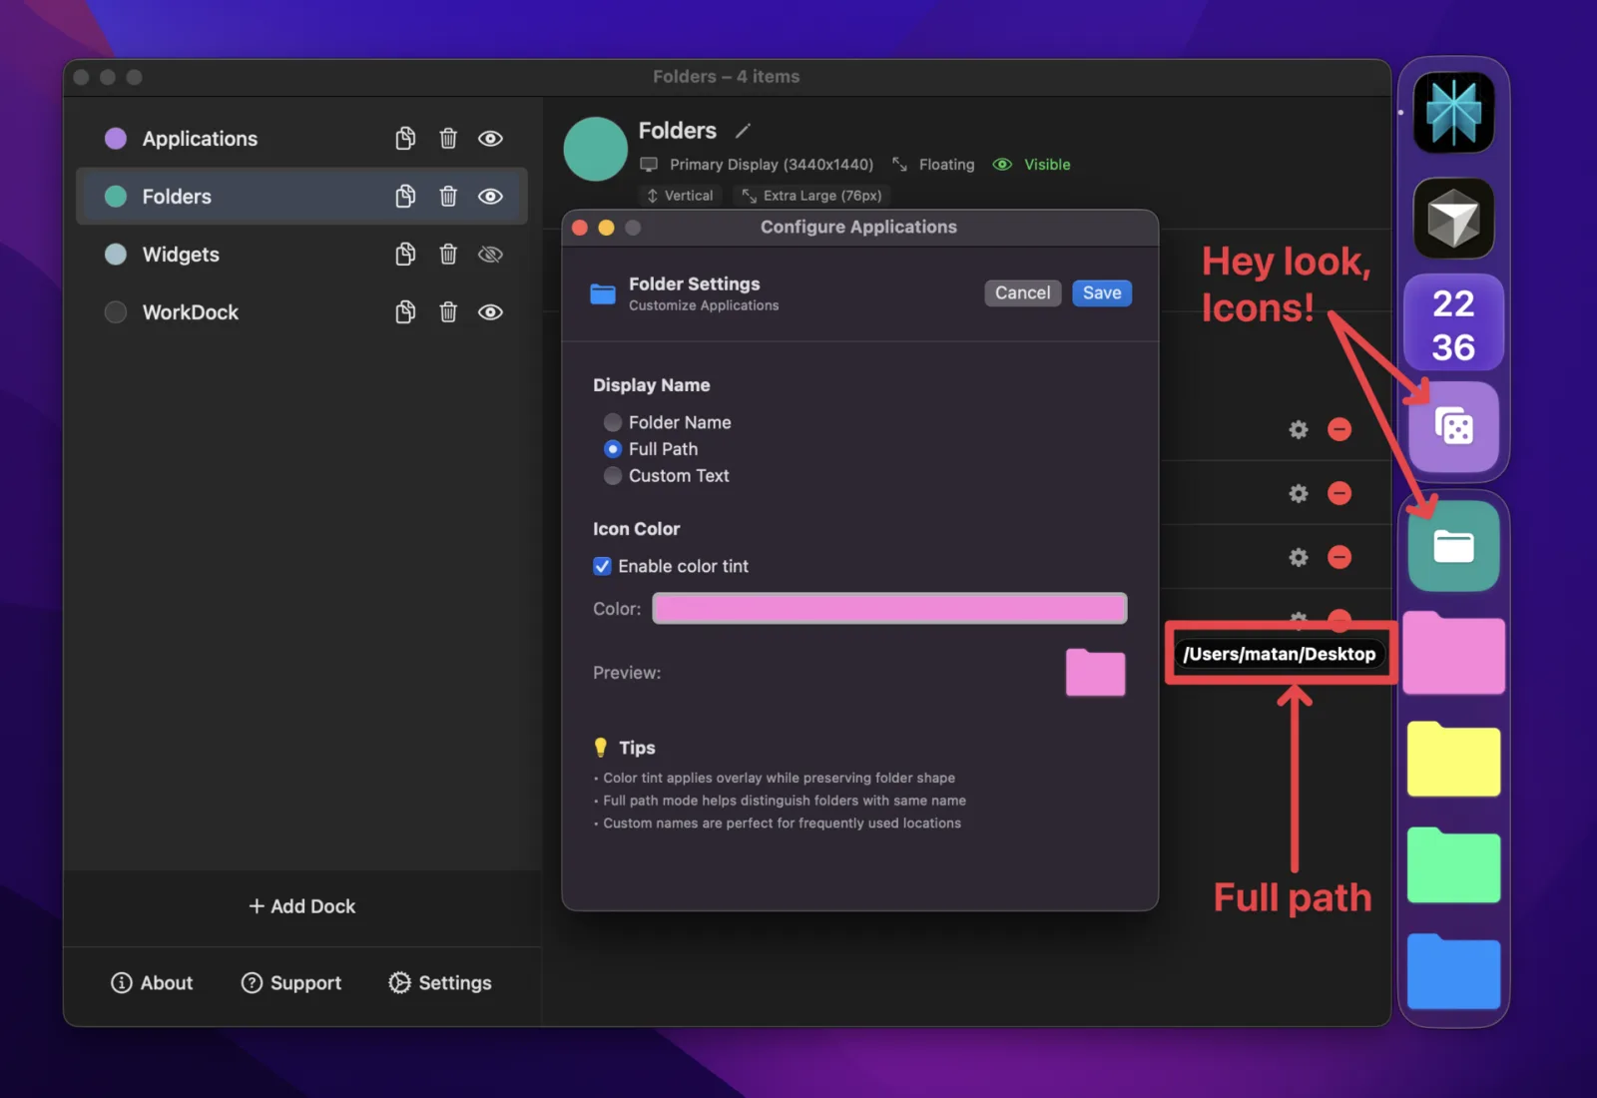Click the clock widget showing 22 36
Screen dimensions: 1597x1098
point(1453,323)
